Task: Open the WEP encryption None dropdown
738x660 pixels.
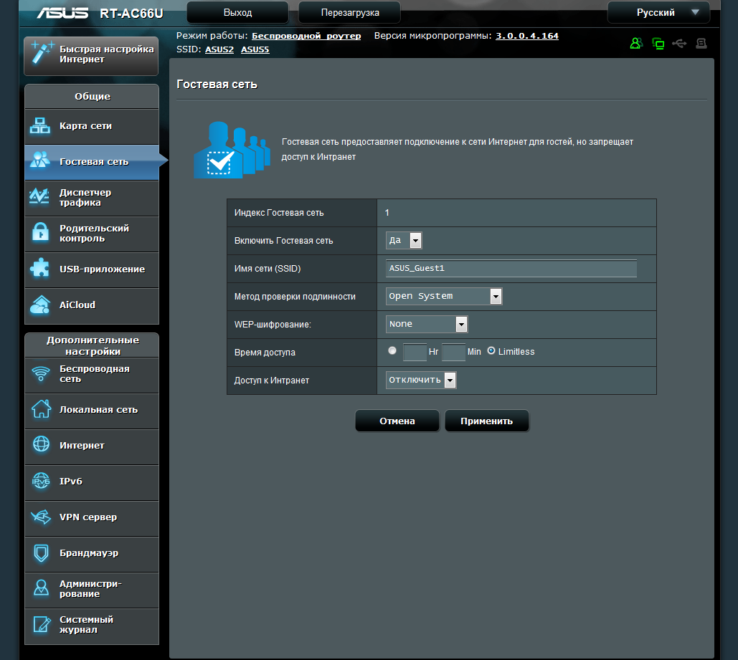Action: pos(427,324)
